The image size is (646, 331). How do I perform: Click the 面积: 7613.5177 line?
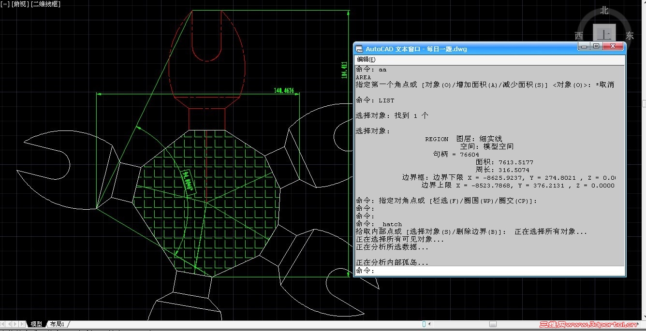click(504, 162)
